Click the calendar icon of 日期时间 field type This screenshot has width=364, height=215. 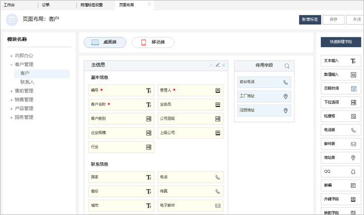click(x=353, y=89)
